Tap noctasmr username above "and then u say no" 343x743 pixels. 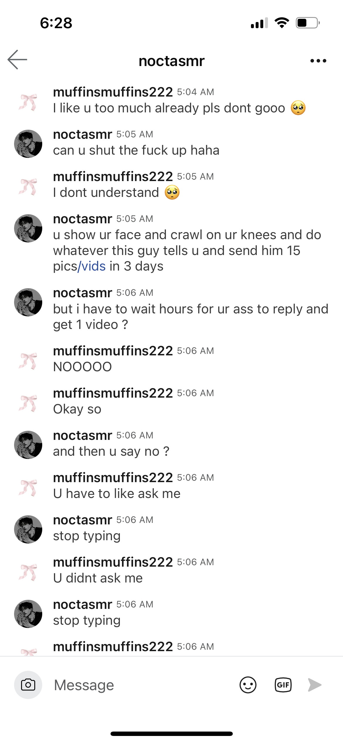coord(82,435)
